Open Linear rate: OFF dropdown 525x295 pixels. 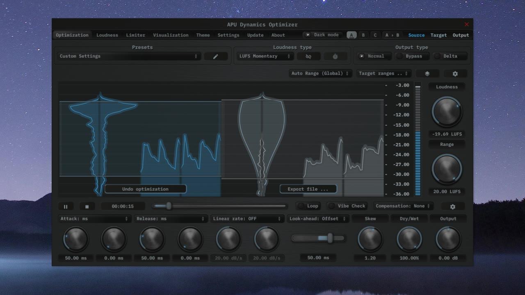[247, 219]
